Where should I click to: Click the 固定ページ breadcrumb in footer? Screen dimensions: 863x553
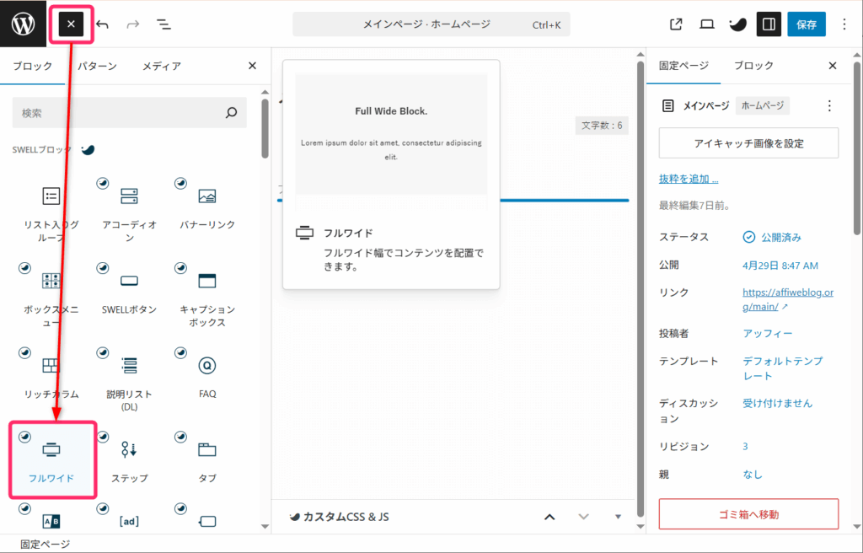pos(46,545)
